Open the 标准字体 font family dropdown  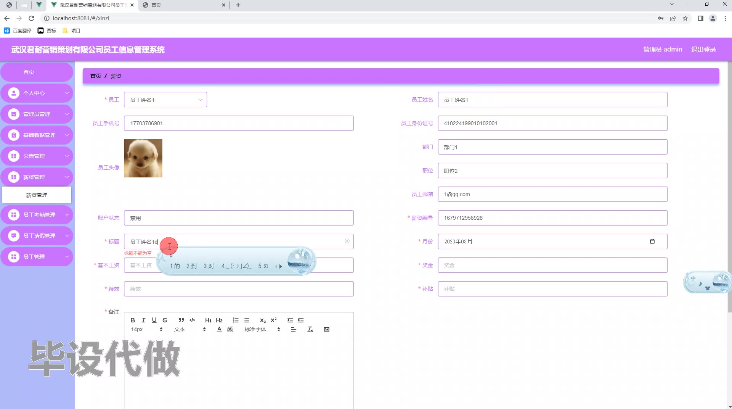(x=262, y=329)
